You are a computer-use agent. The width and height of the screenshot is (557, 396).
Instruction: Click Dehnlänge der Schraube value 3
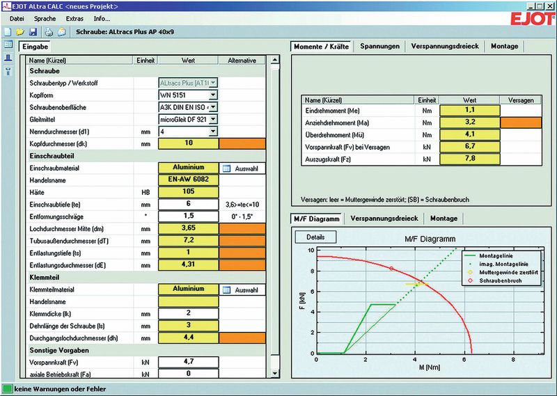click(x=188, y=326)
